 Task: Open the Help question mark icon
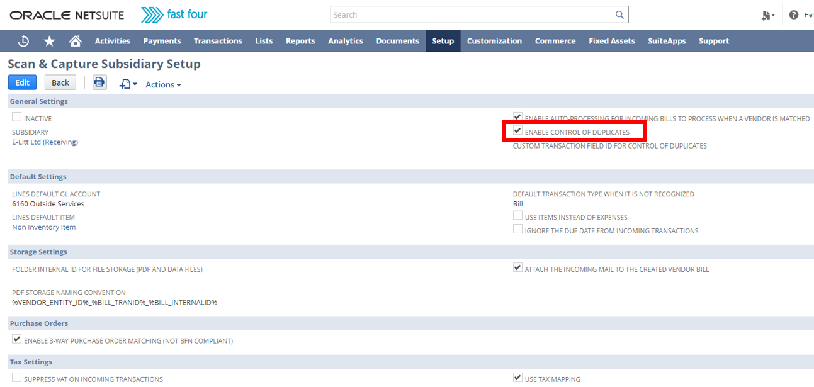pyautogui.click(x=794, y=14)
